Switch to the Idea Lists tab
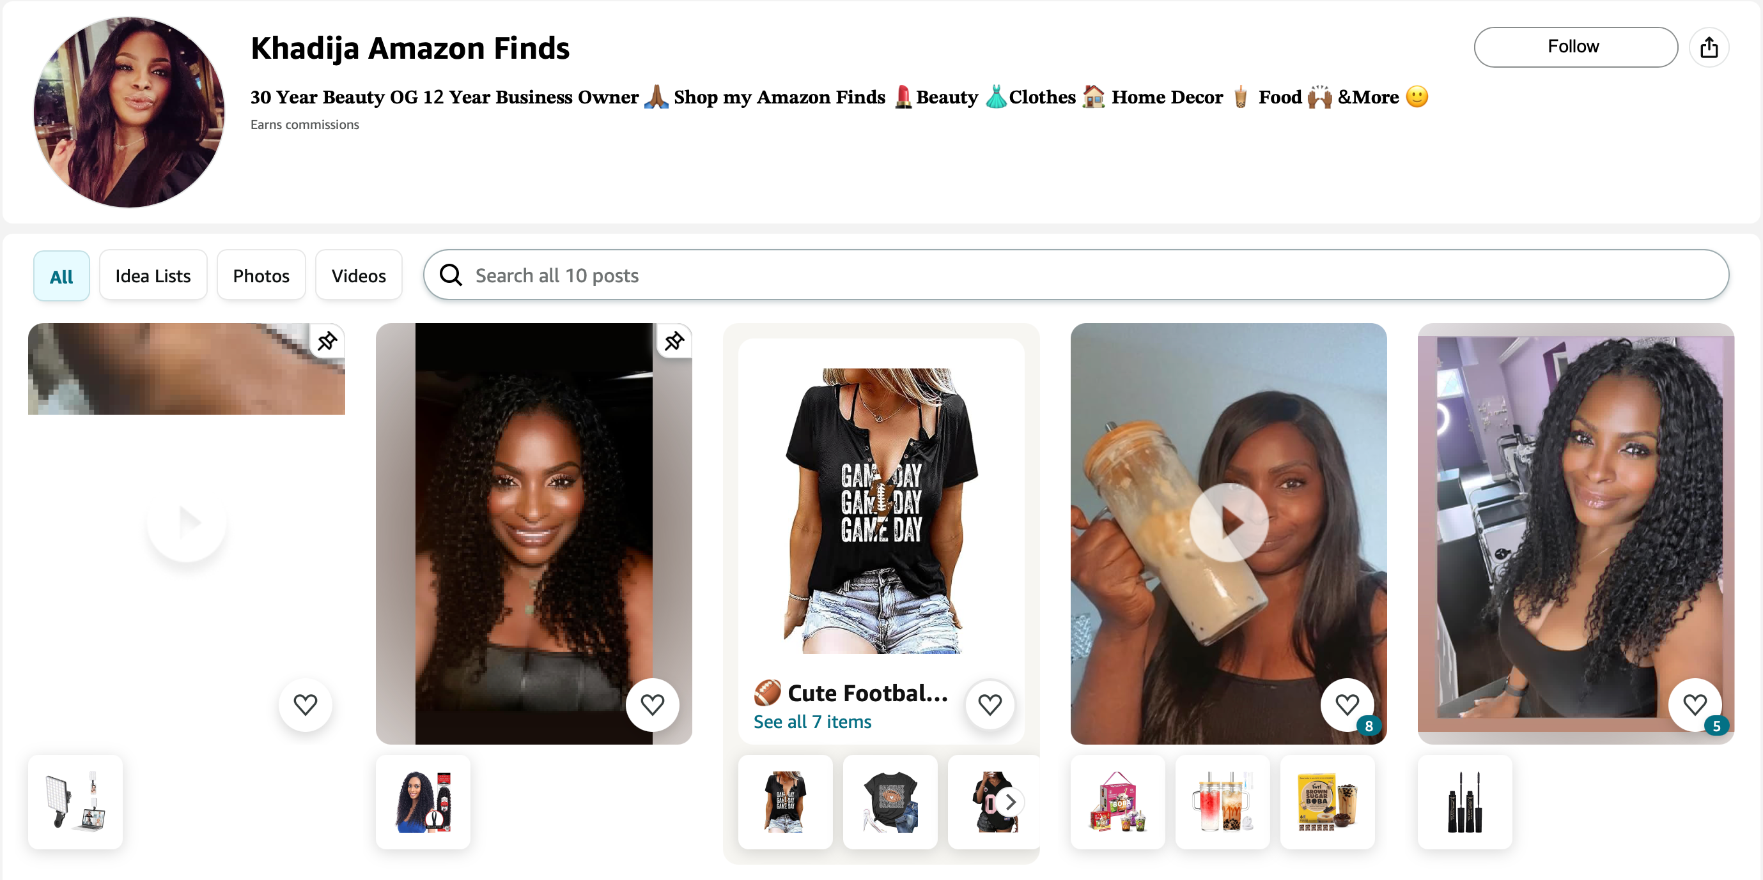The width and height of the screenshot is (1763, 880). (153, 275)
